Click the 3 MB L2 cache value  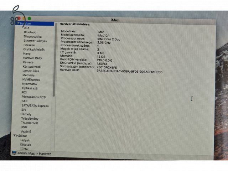tap(100, 53)
